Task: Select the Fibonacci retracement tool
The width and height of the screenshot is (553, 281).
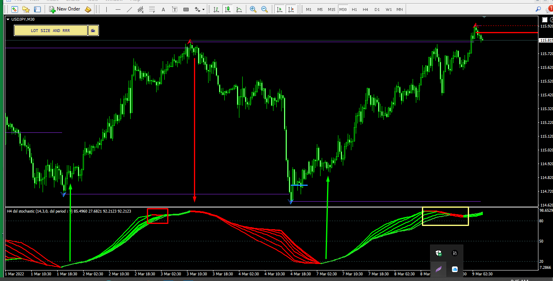Action: tap(152, 9)
